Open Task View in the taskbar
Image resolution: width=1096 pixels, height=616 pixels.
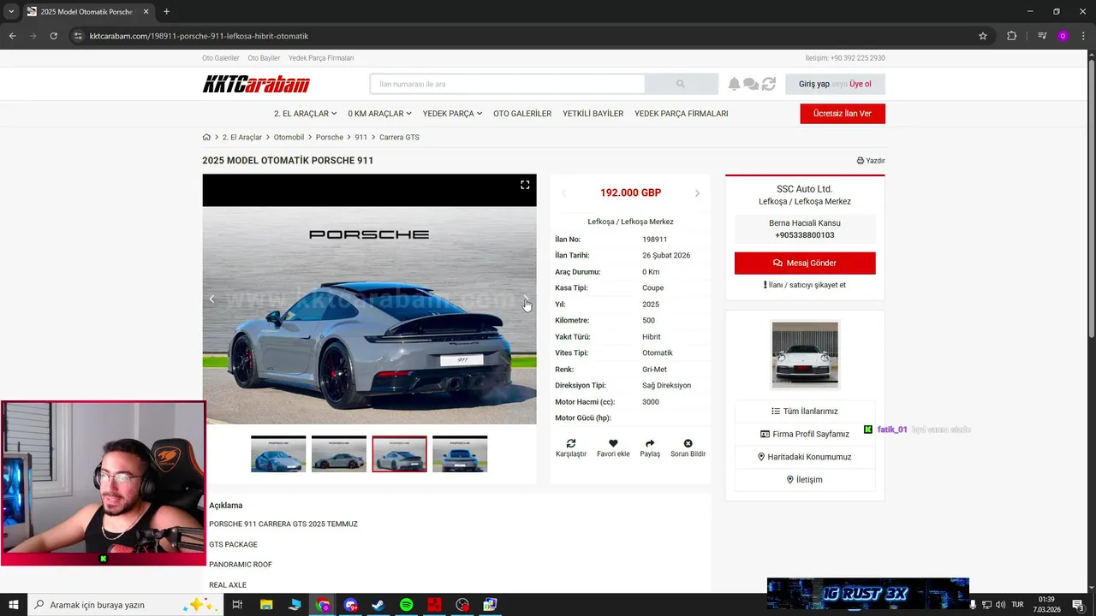pos(237,605)
